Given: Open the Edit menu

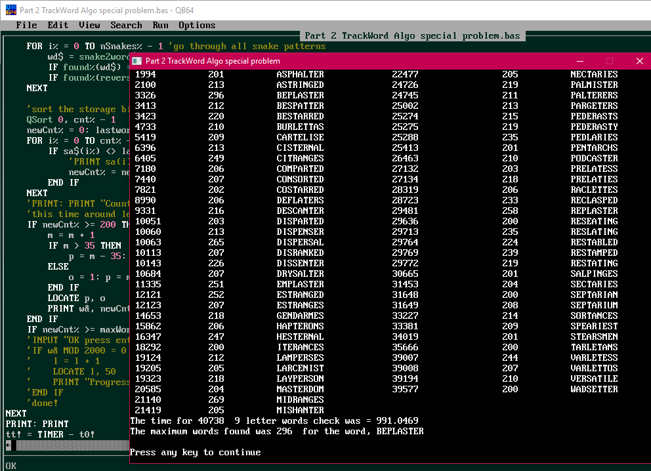Looking at the screenshot, I should [x=58, y=26].
